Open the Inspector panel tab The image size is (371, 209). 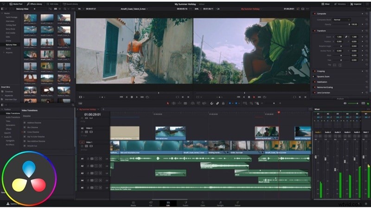(x=356, y=4)
